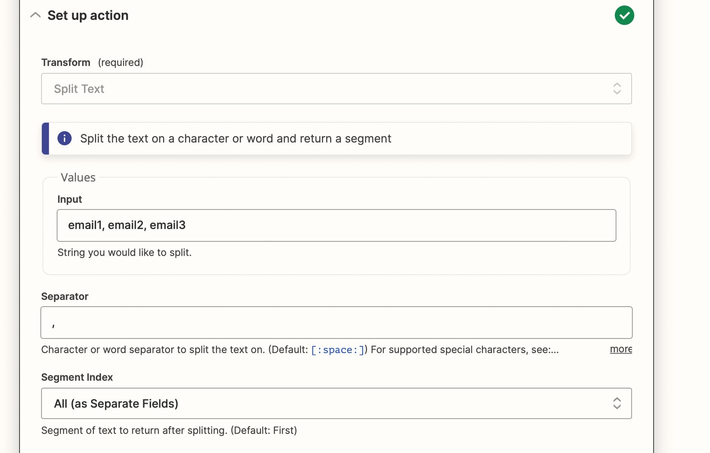Click the Segment Index label

pyautogui.click(x=77, y=377)
